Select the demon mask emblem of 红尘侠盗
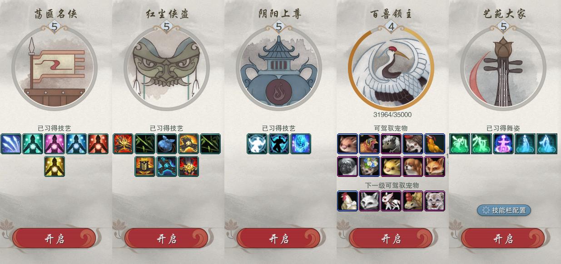561x264 pixels. click(x=166, y=68)
